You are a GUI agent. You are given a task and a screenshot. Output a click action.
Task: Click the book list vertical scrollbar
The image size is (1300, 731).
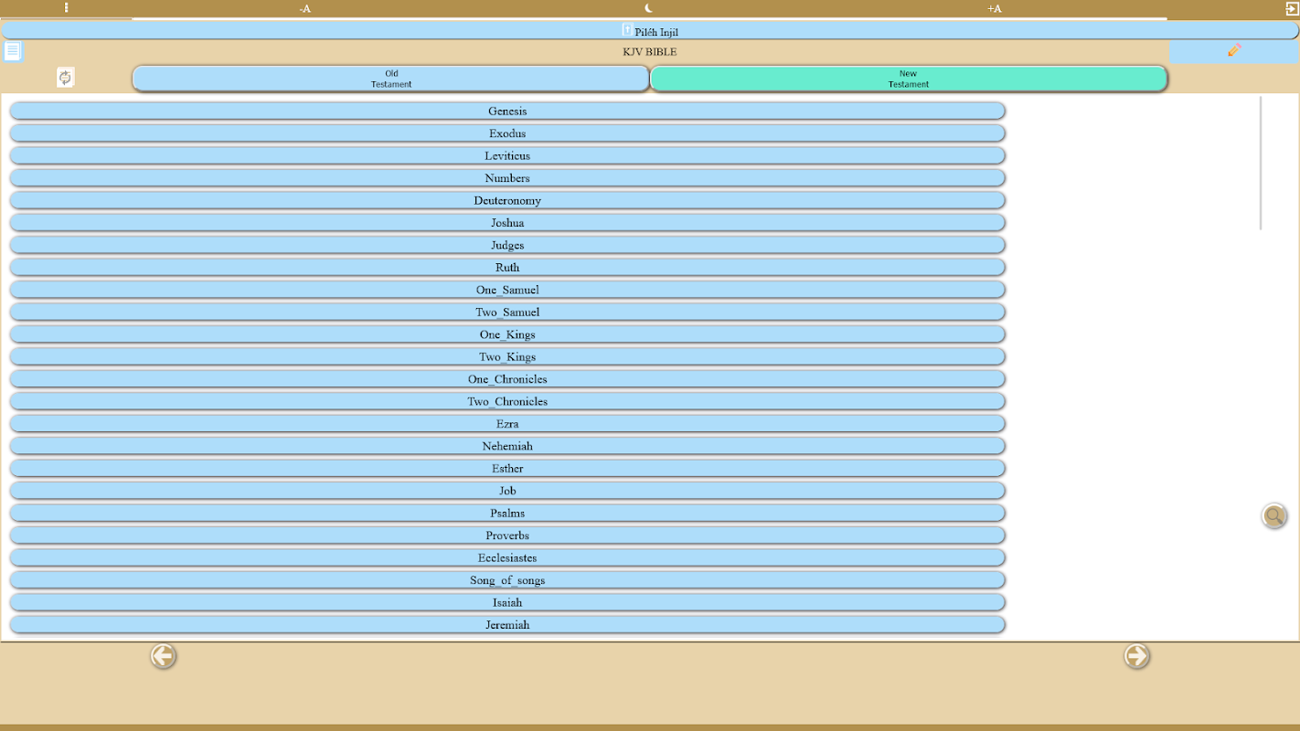pos(1261,163)
